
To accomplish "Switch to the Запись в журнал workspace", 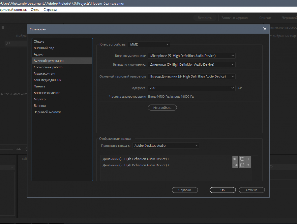I will click(234, 18).
